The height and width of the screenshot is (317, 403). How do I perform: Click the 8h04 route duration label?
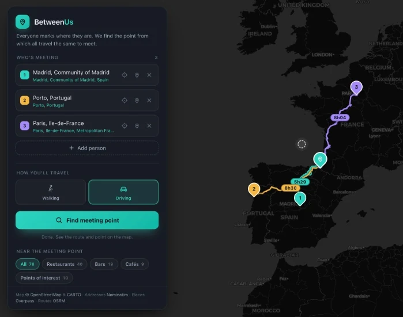340,117
